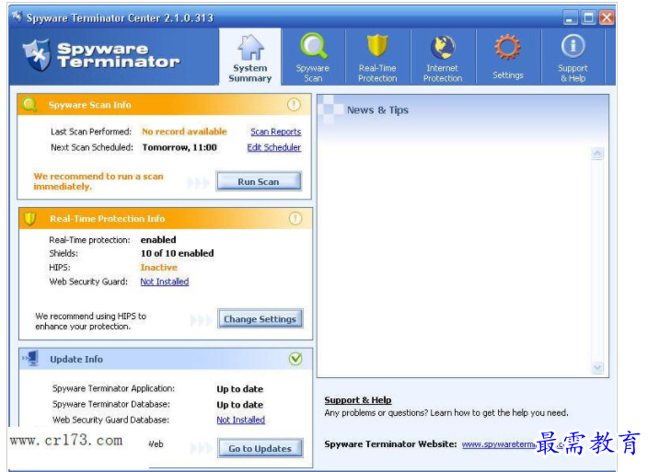648x472 pixels.
Task: Go to the Internet Protection tab
Action: (443, 58)
